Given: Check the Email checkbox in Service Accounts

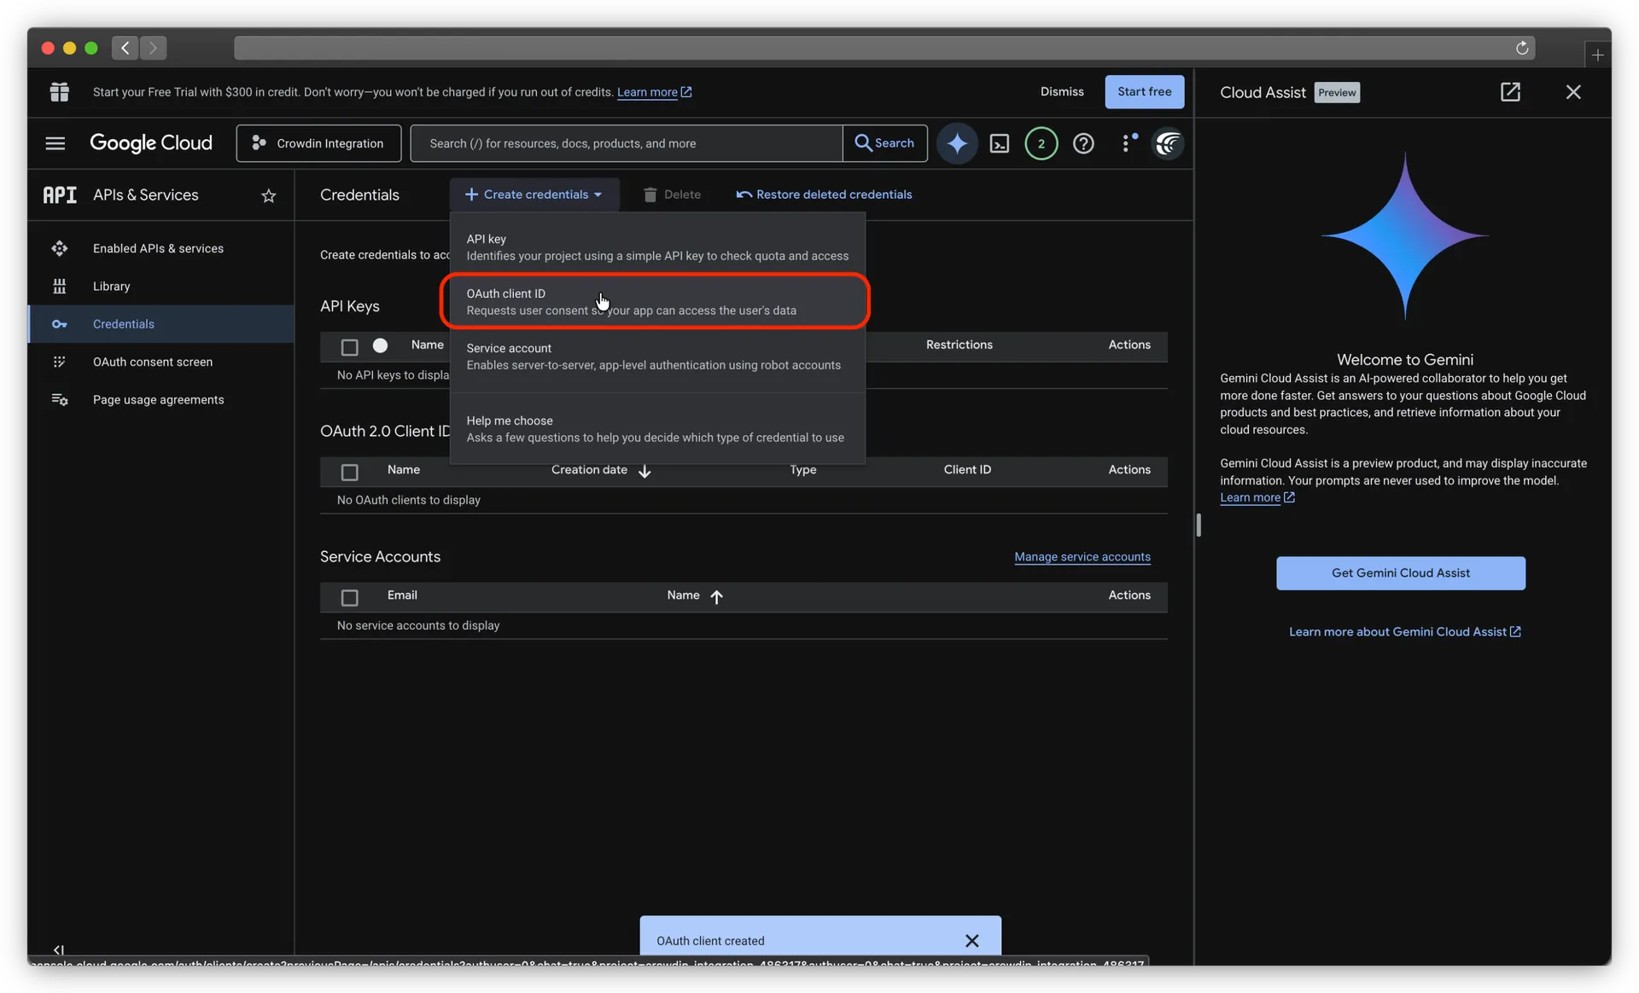Looking at the screenshot, I should [350, 597].
